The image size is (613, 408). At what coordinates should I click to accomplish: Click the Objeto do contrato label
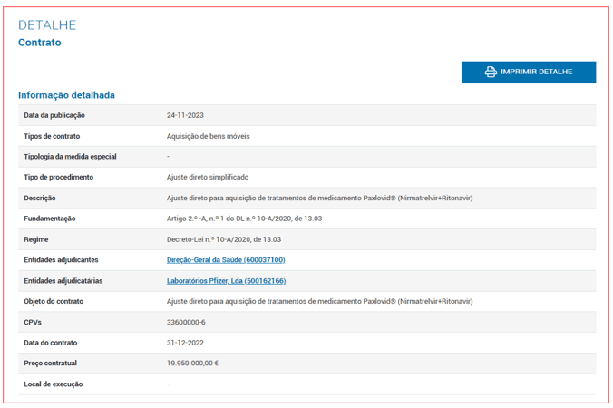click(x=55, y=301)
